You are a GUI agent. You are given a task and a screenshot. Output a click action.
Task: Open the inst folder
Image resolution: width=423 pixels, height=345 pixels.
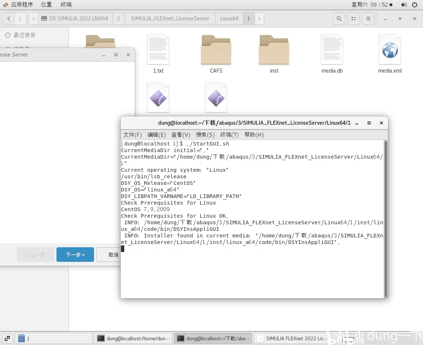(x=274, y=50)
